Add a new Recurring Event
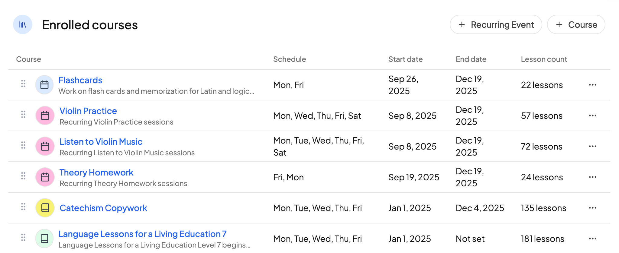619x253 pixels. point(496,24)
